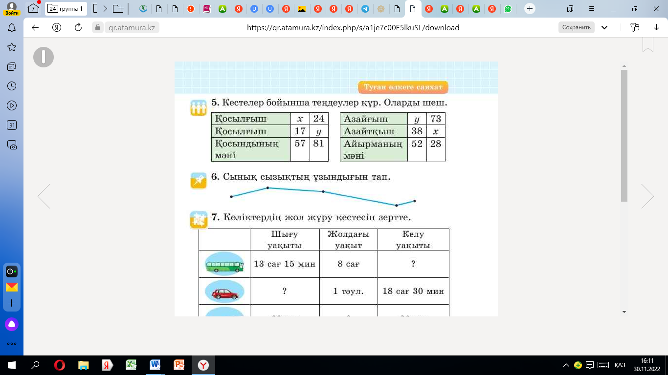Open Word from the taskbar
The height and width of the screenshot is (375, 668).
point(155,365)
